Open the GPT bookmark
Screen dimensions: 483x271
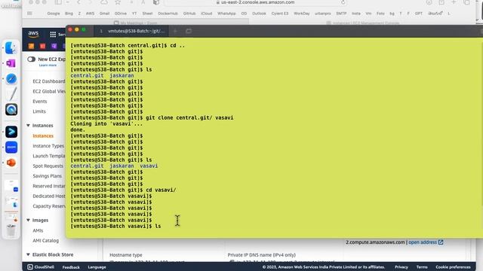[x=419, y=14]
